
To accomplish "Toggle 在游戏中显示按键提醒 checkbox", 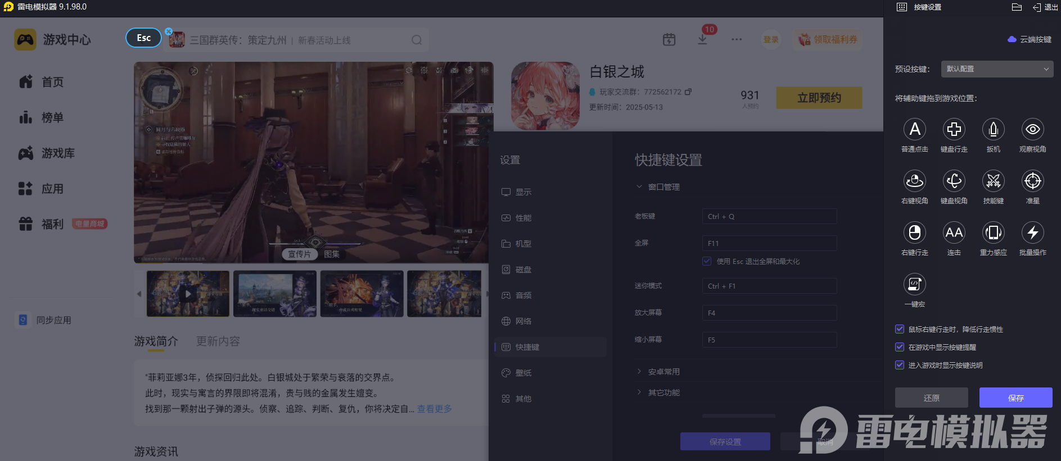I will tap(900, 347).
